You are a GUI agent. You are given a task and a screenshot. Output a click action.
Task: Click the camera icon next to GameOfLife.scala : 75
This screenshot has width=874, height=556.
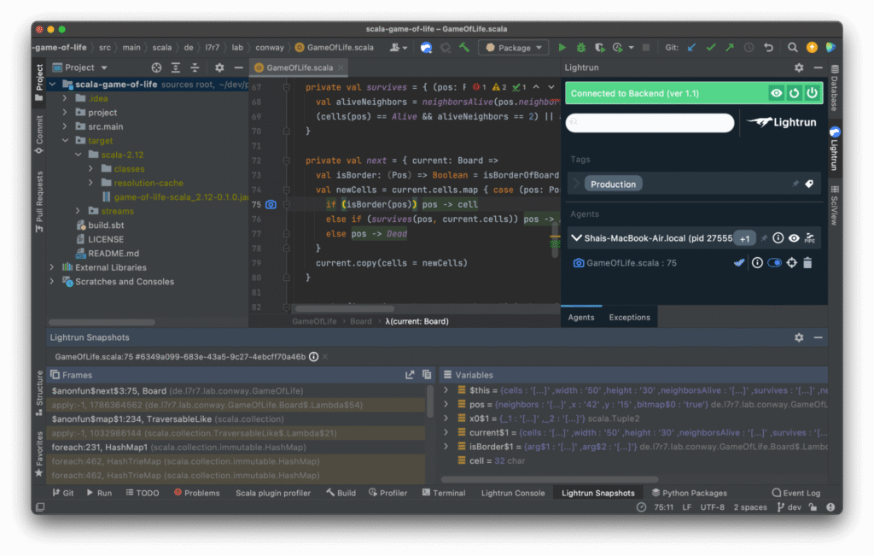pos(579,262)
